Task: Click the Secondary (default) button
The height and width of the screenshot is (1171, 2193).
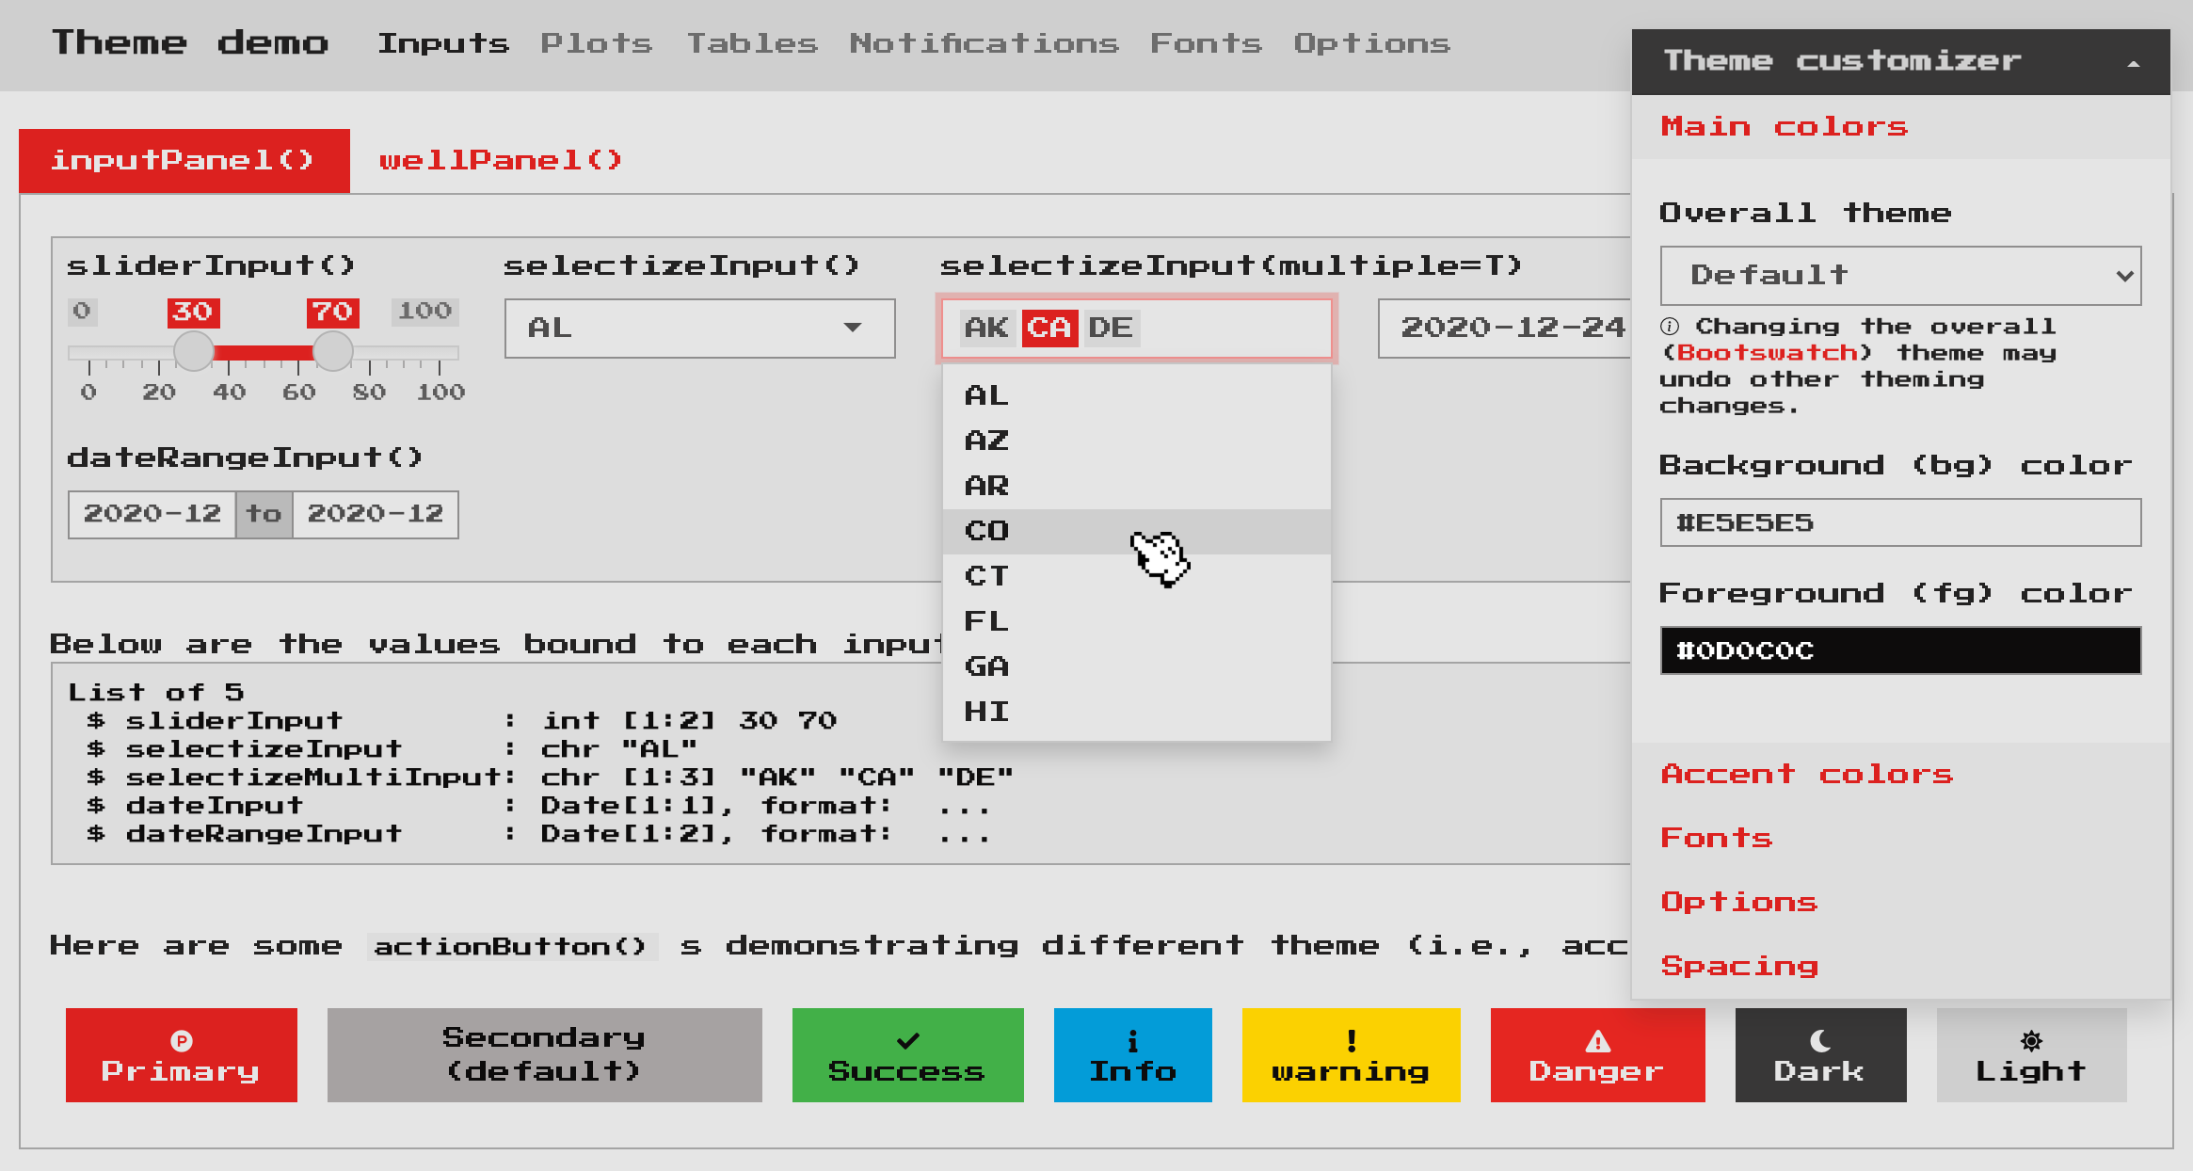Action: tap(544, 1053)
